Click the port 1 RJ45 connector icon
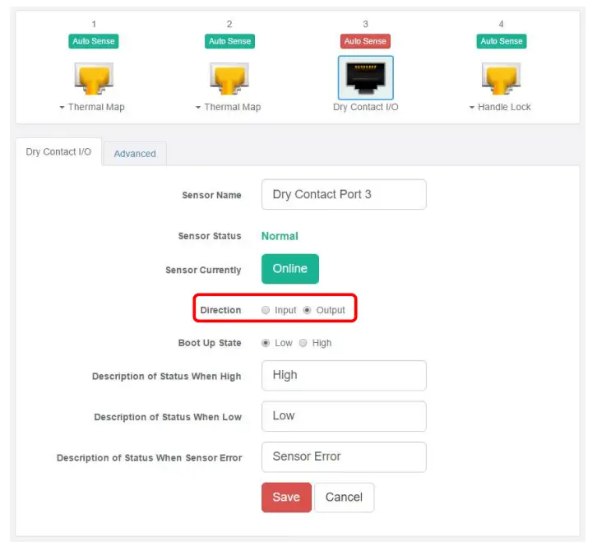 coord(93,77)
